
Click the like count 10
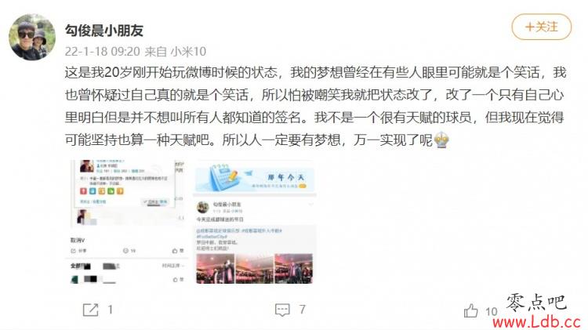(492, 311)
